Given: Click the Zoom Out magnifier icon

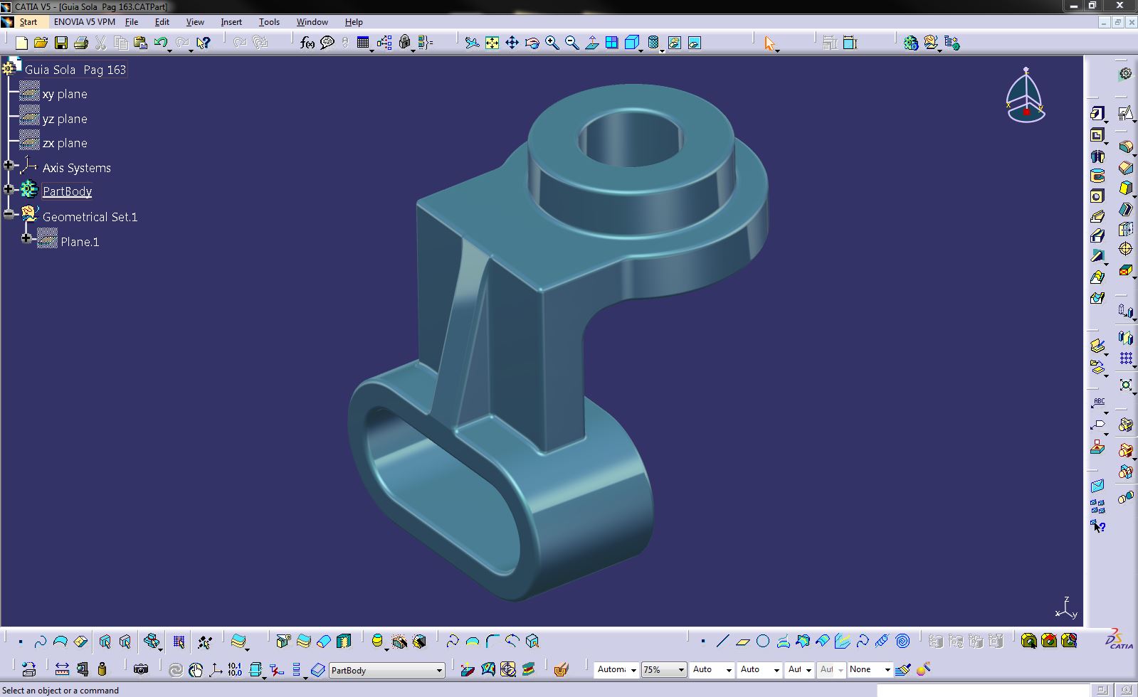Looking at the screenshot, I should coord(571,43).
